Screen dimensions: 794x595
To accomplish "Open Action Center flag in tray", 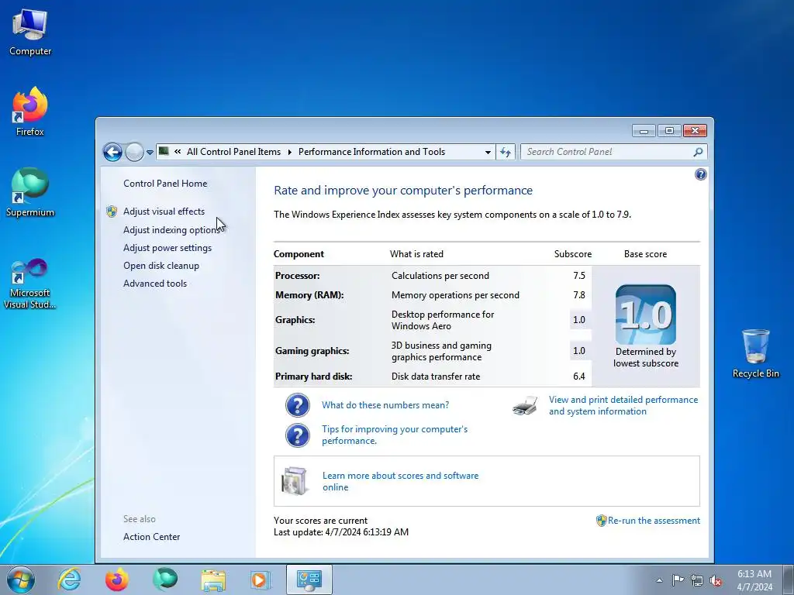I will (678, 580).
